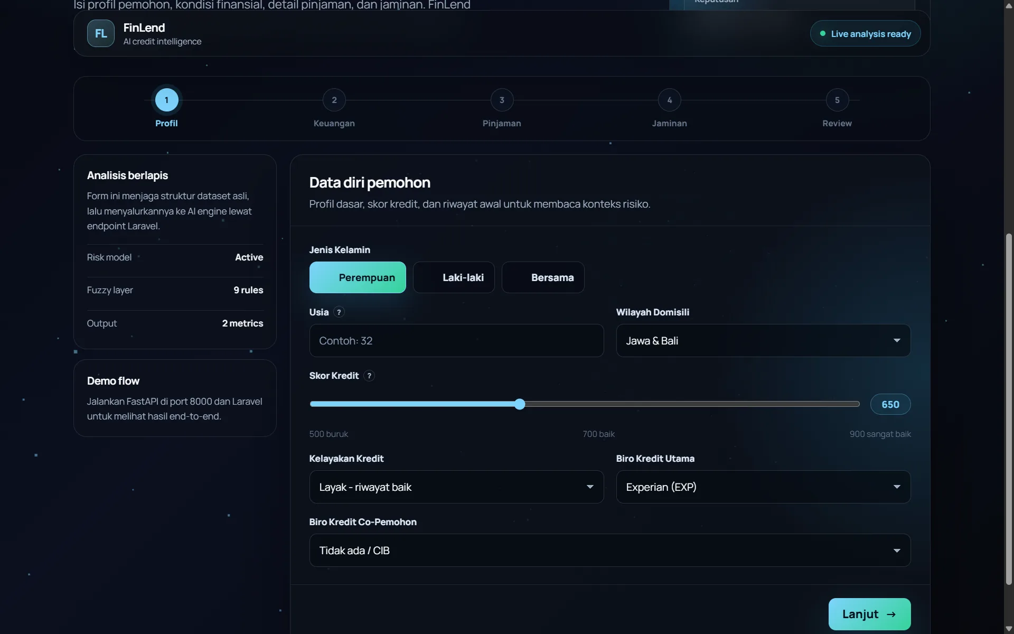Open the Biro Kredit Utama dropdown
This screenshot has height=634, width=1014.
click(x=763, y=487)
